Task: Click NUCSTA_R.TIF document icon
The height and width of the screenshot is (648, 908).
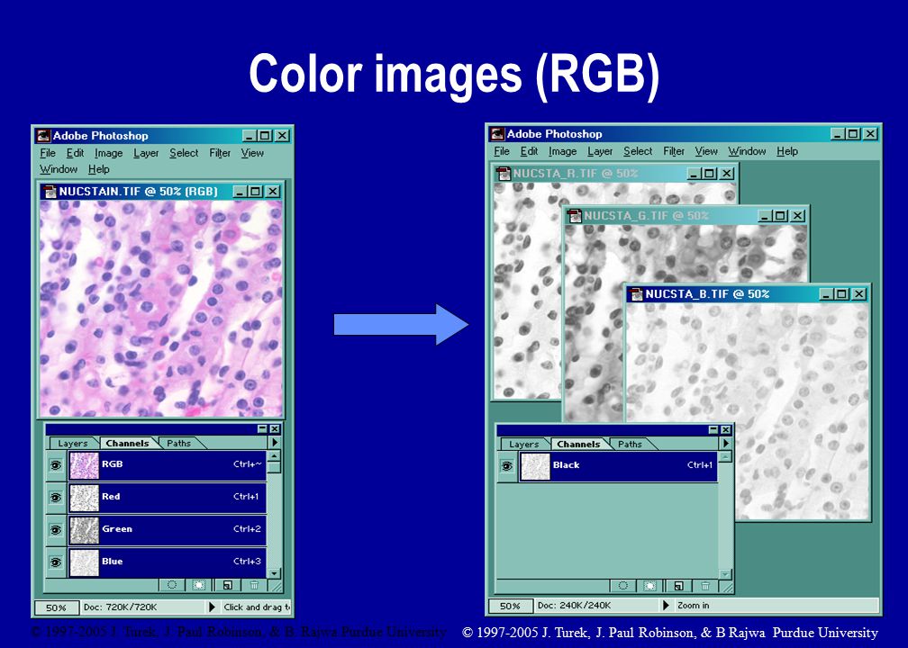Action: (504, 174)
